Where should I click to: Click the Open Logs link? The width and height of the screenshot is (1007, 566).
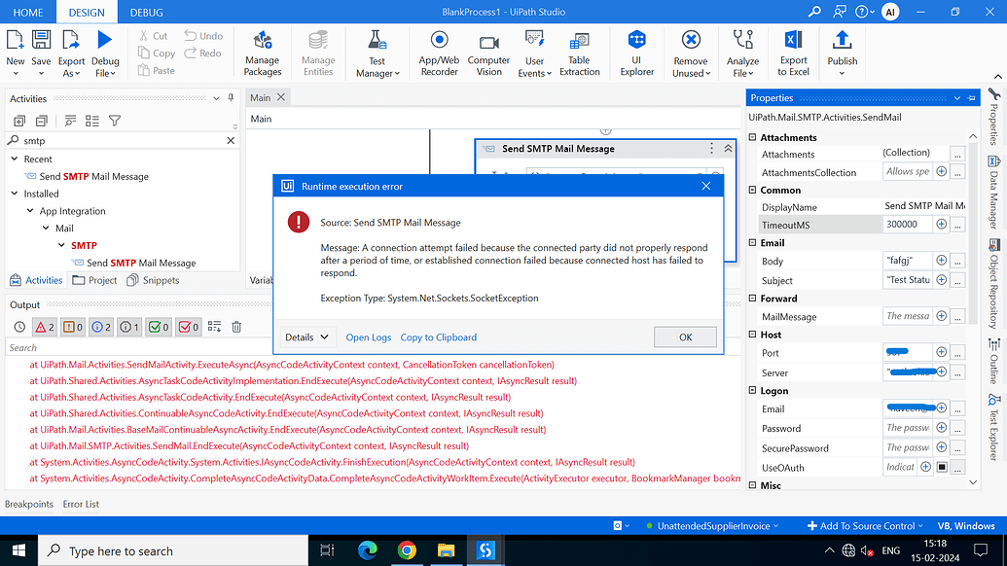coord(369,336)
